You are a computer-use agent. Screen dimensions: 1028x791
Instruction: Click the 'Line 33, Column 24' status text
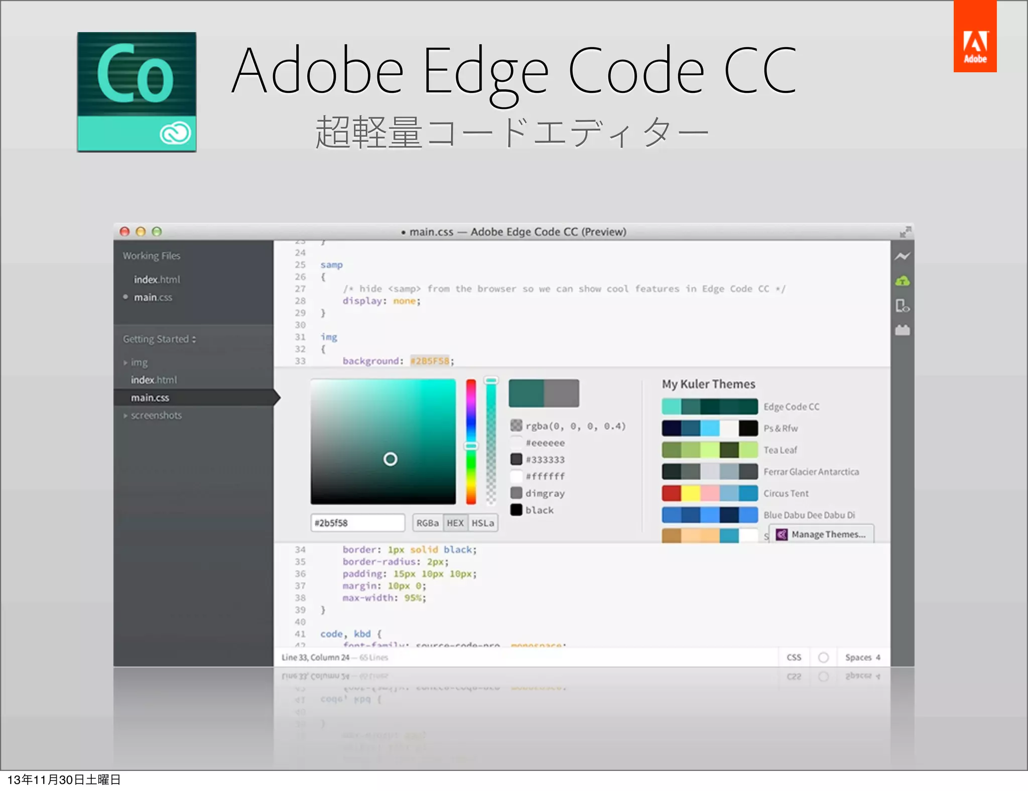tap(315, 657)
